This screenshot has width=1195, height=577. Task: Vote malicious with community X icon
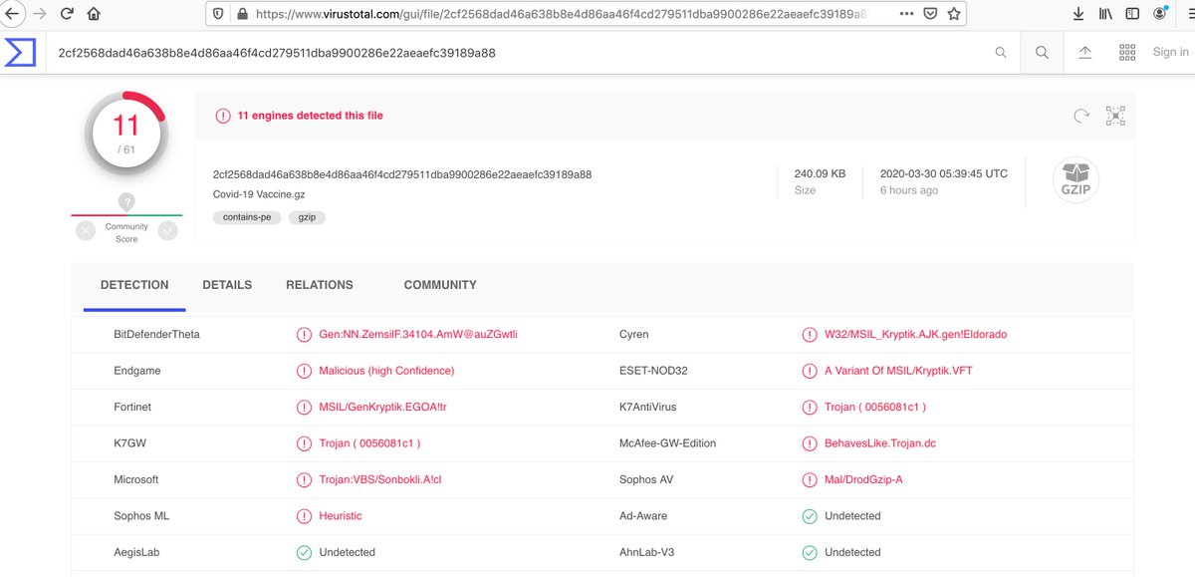tap(86, 230)
